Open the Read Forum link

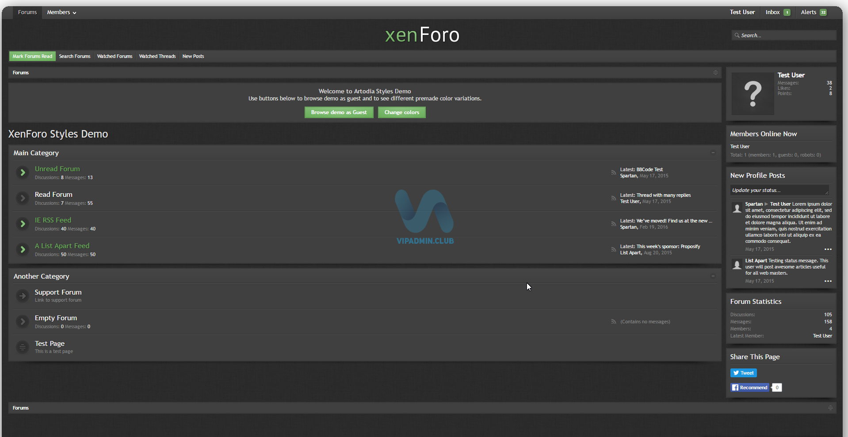coord(53,195)
